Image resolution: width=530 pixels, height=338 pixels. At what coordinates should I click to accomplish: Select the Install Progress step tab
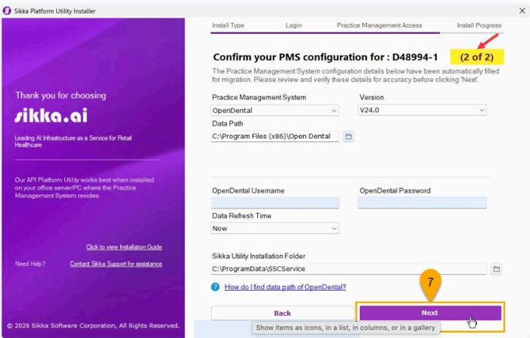[x=479, y=25]
